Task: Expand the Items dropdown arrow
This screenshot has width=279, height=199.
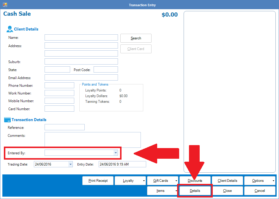Action: pos(176,191)
